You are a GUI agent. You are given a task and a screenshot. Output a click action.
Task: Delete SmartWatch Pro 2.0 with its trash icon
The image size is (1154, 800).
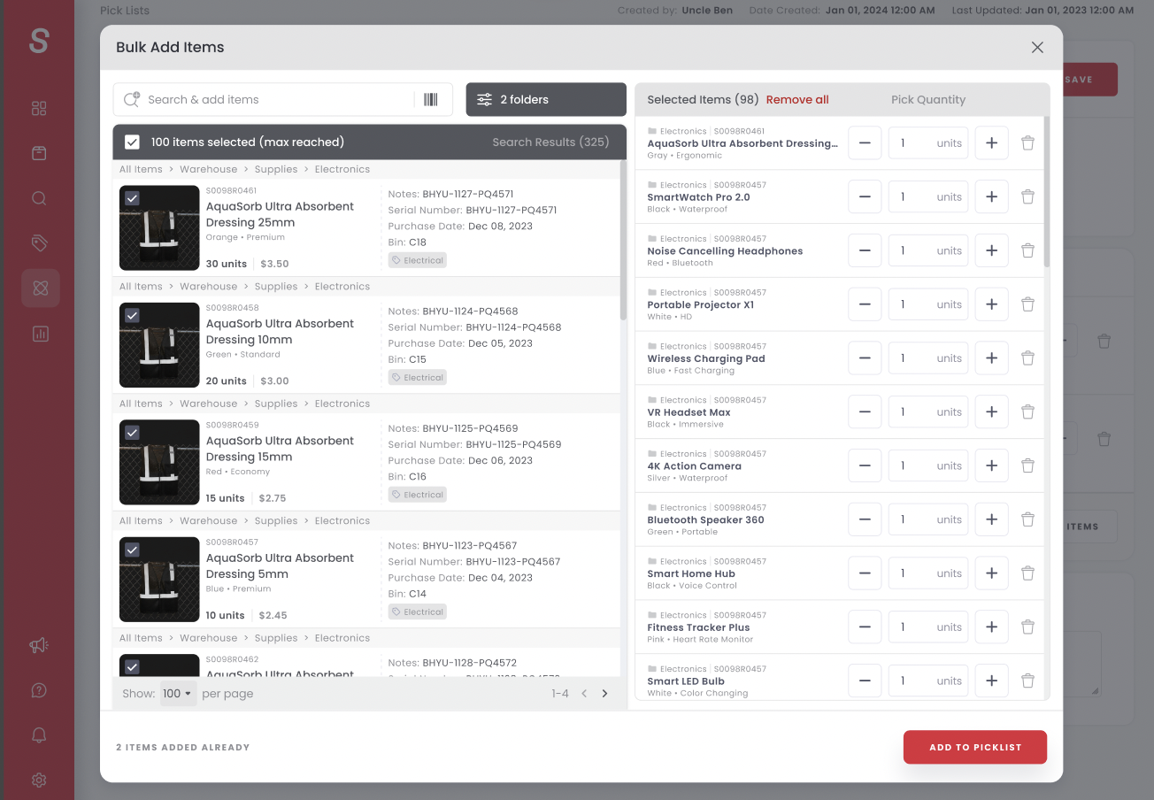coord(1027,196)
